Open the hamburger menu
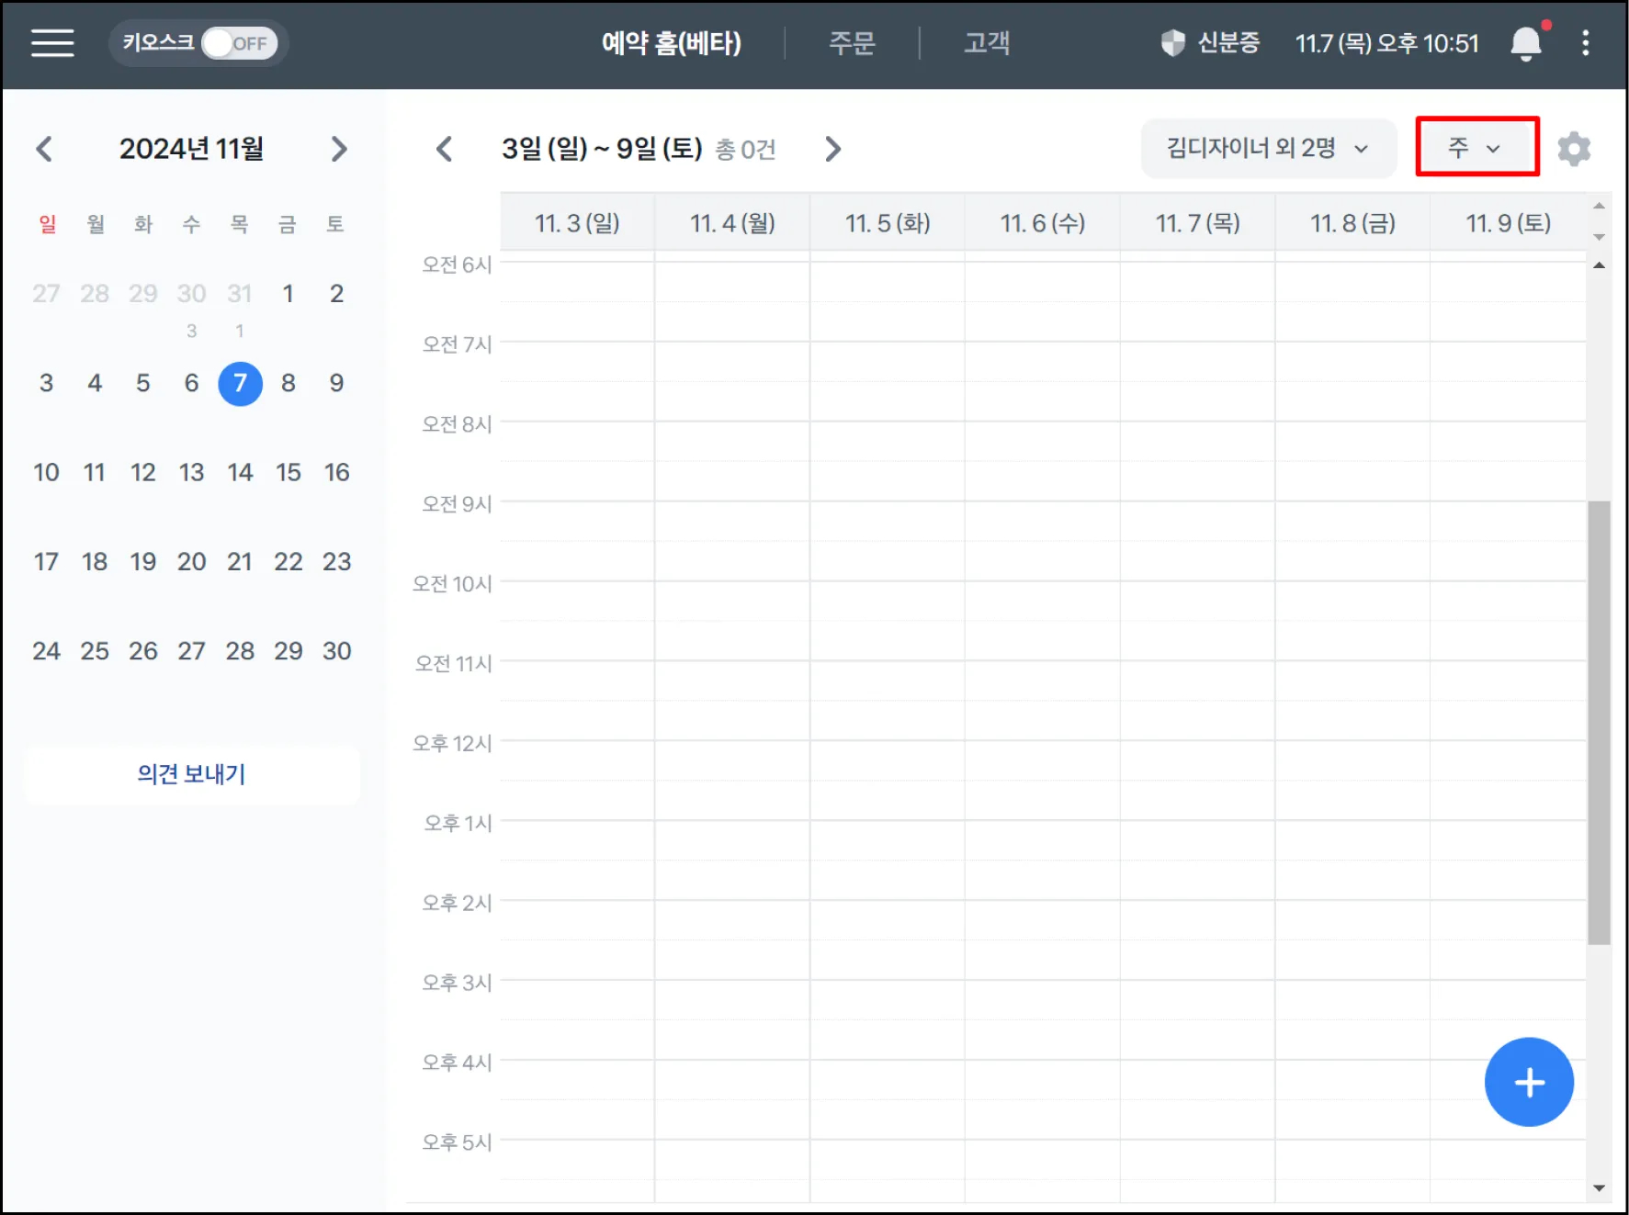 tap(52, 43)
